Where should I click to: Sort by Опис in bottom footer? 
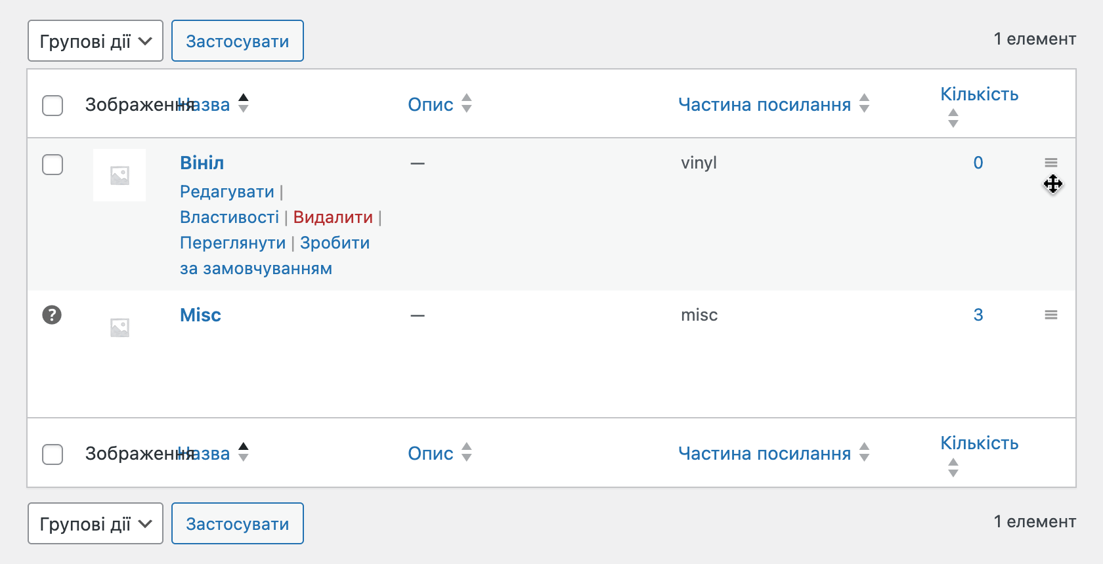(431, 454)
